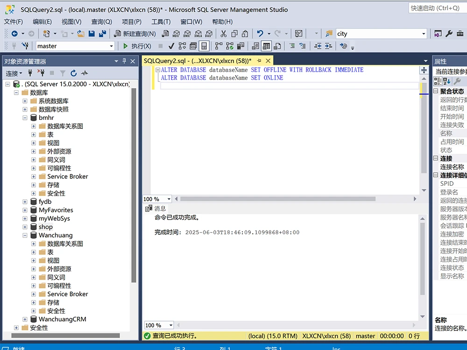Click the Undo arrow icon
The width and height of the screenshot is (467, 350).
tap(260, 34)
